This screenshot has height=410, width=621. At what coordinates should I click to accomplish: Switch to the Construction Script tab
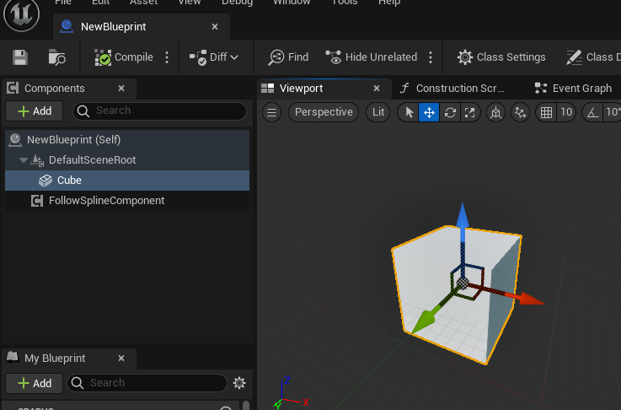[x=452, y=88]
